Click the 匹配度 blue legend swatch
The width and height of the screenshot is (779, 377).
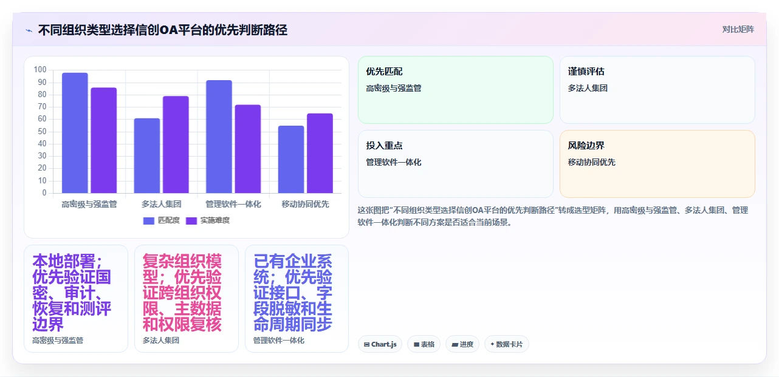149,220
